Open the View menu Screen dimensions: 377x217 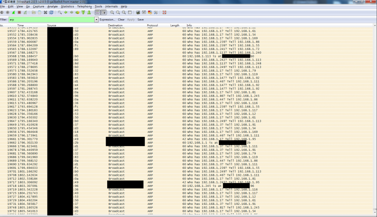20,7
